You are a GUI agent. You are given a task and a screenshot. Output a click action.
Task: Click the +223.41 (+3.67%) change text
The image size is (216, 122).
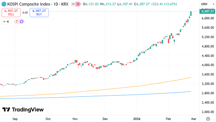(x=164, y=4)
